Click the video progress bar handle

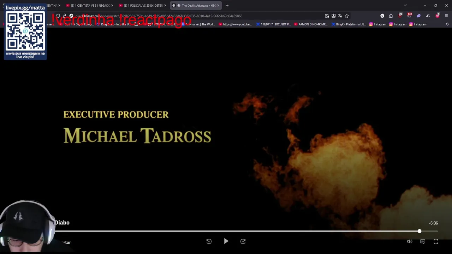tap(419, 231)
